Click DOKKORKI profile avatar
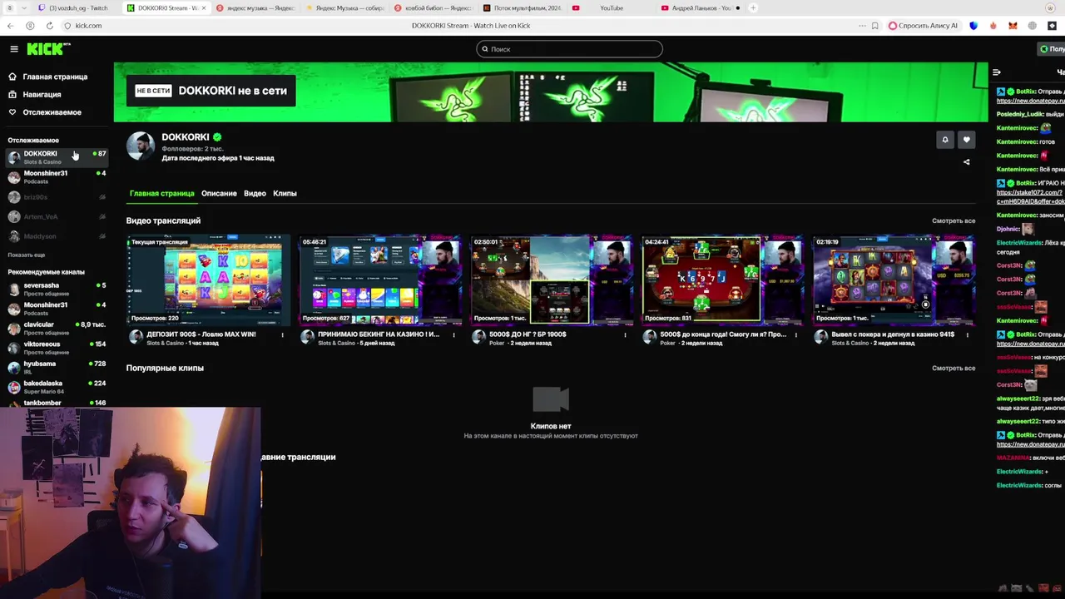This screenshot has width=1065, height=599. tap(141, 146)
